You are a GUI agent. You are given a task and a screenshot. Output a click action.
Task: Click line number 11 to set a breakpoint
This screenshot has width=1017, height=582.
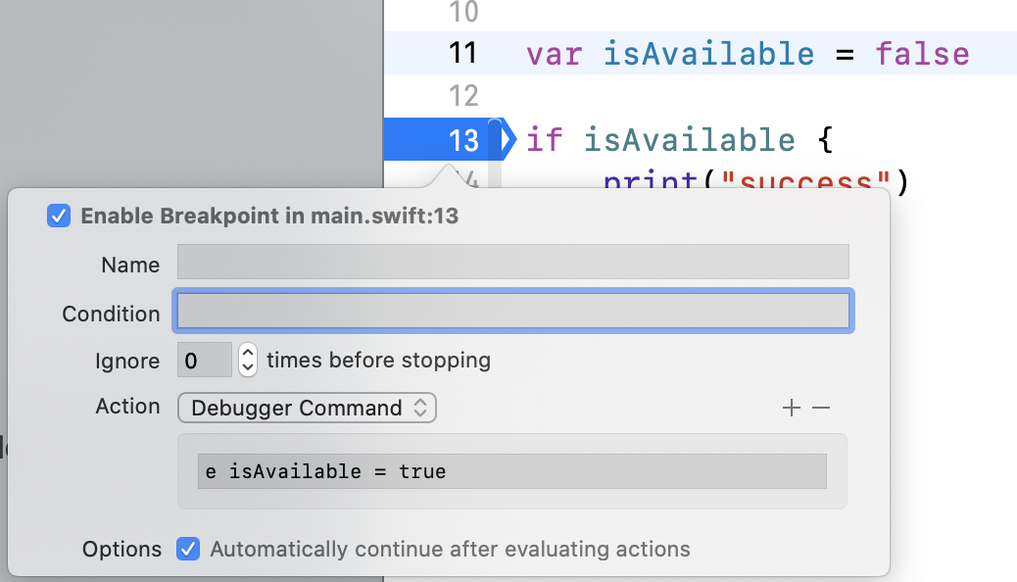click(461, 54)
